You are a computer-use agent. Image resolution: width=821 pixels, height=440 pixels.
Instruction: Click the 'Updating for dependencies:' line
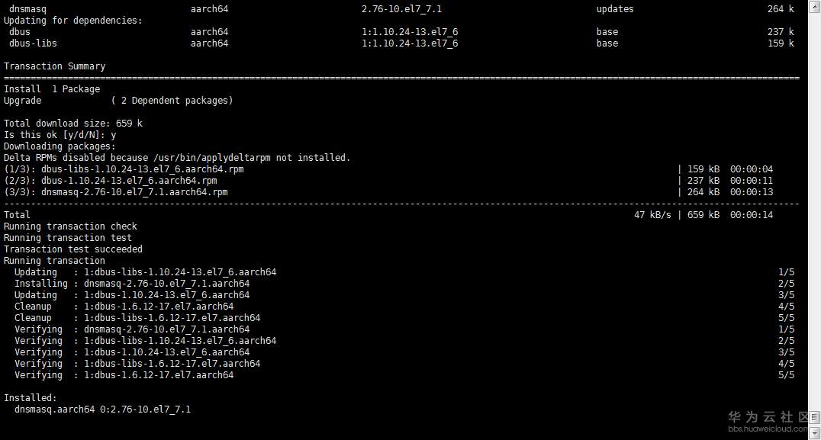tap(72, 21)
